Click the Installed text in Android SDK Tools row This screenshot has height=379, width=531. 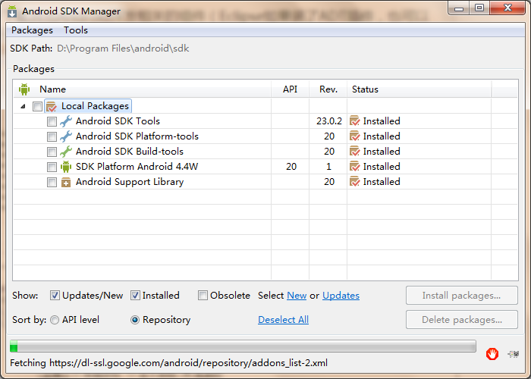[x=382, y=121]
